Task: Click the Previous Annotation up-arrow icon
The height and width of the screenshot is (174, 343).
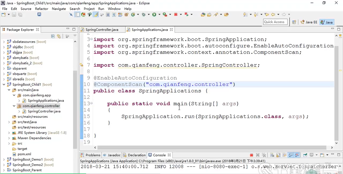Action: click(x=256, y=14)
